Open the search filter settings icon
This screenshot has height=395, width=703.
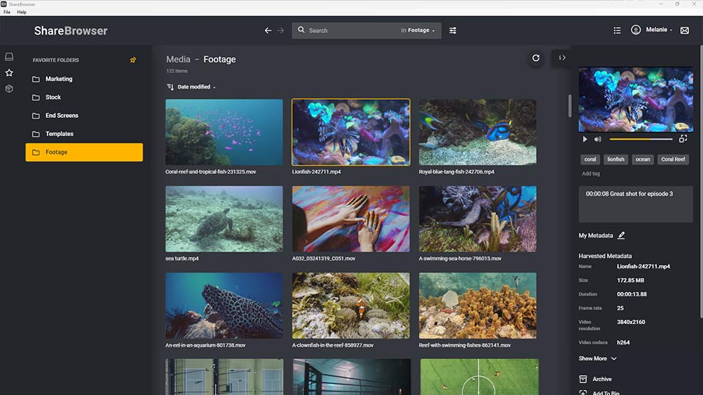tap(453, 31)
